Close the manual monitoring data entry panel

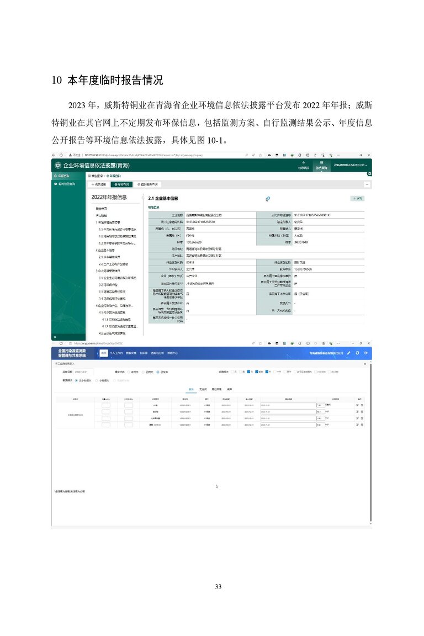point(365,364)
